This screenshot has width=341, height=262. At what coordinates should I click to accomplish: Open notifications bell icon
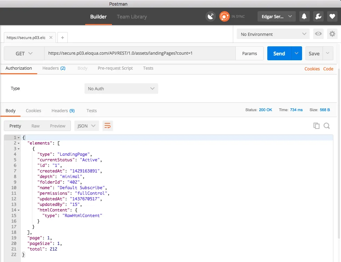(x=304, y=17)
